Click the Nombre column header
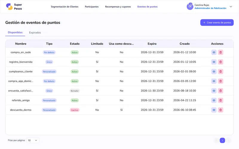Image resolution: width=239 pixels, height=149 pixels. pyautogui.click(x=21, y=44)
